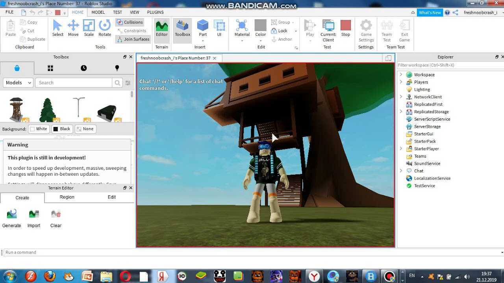Expand the ReplicatedStorage node

[401, 112]
